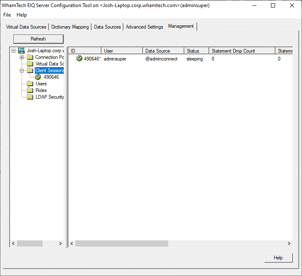This screenshot has height=276, width=302.
Task: Click the tree panel horizontal scrollbar thumb
Action: click(x=30, y=243)
